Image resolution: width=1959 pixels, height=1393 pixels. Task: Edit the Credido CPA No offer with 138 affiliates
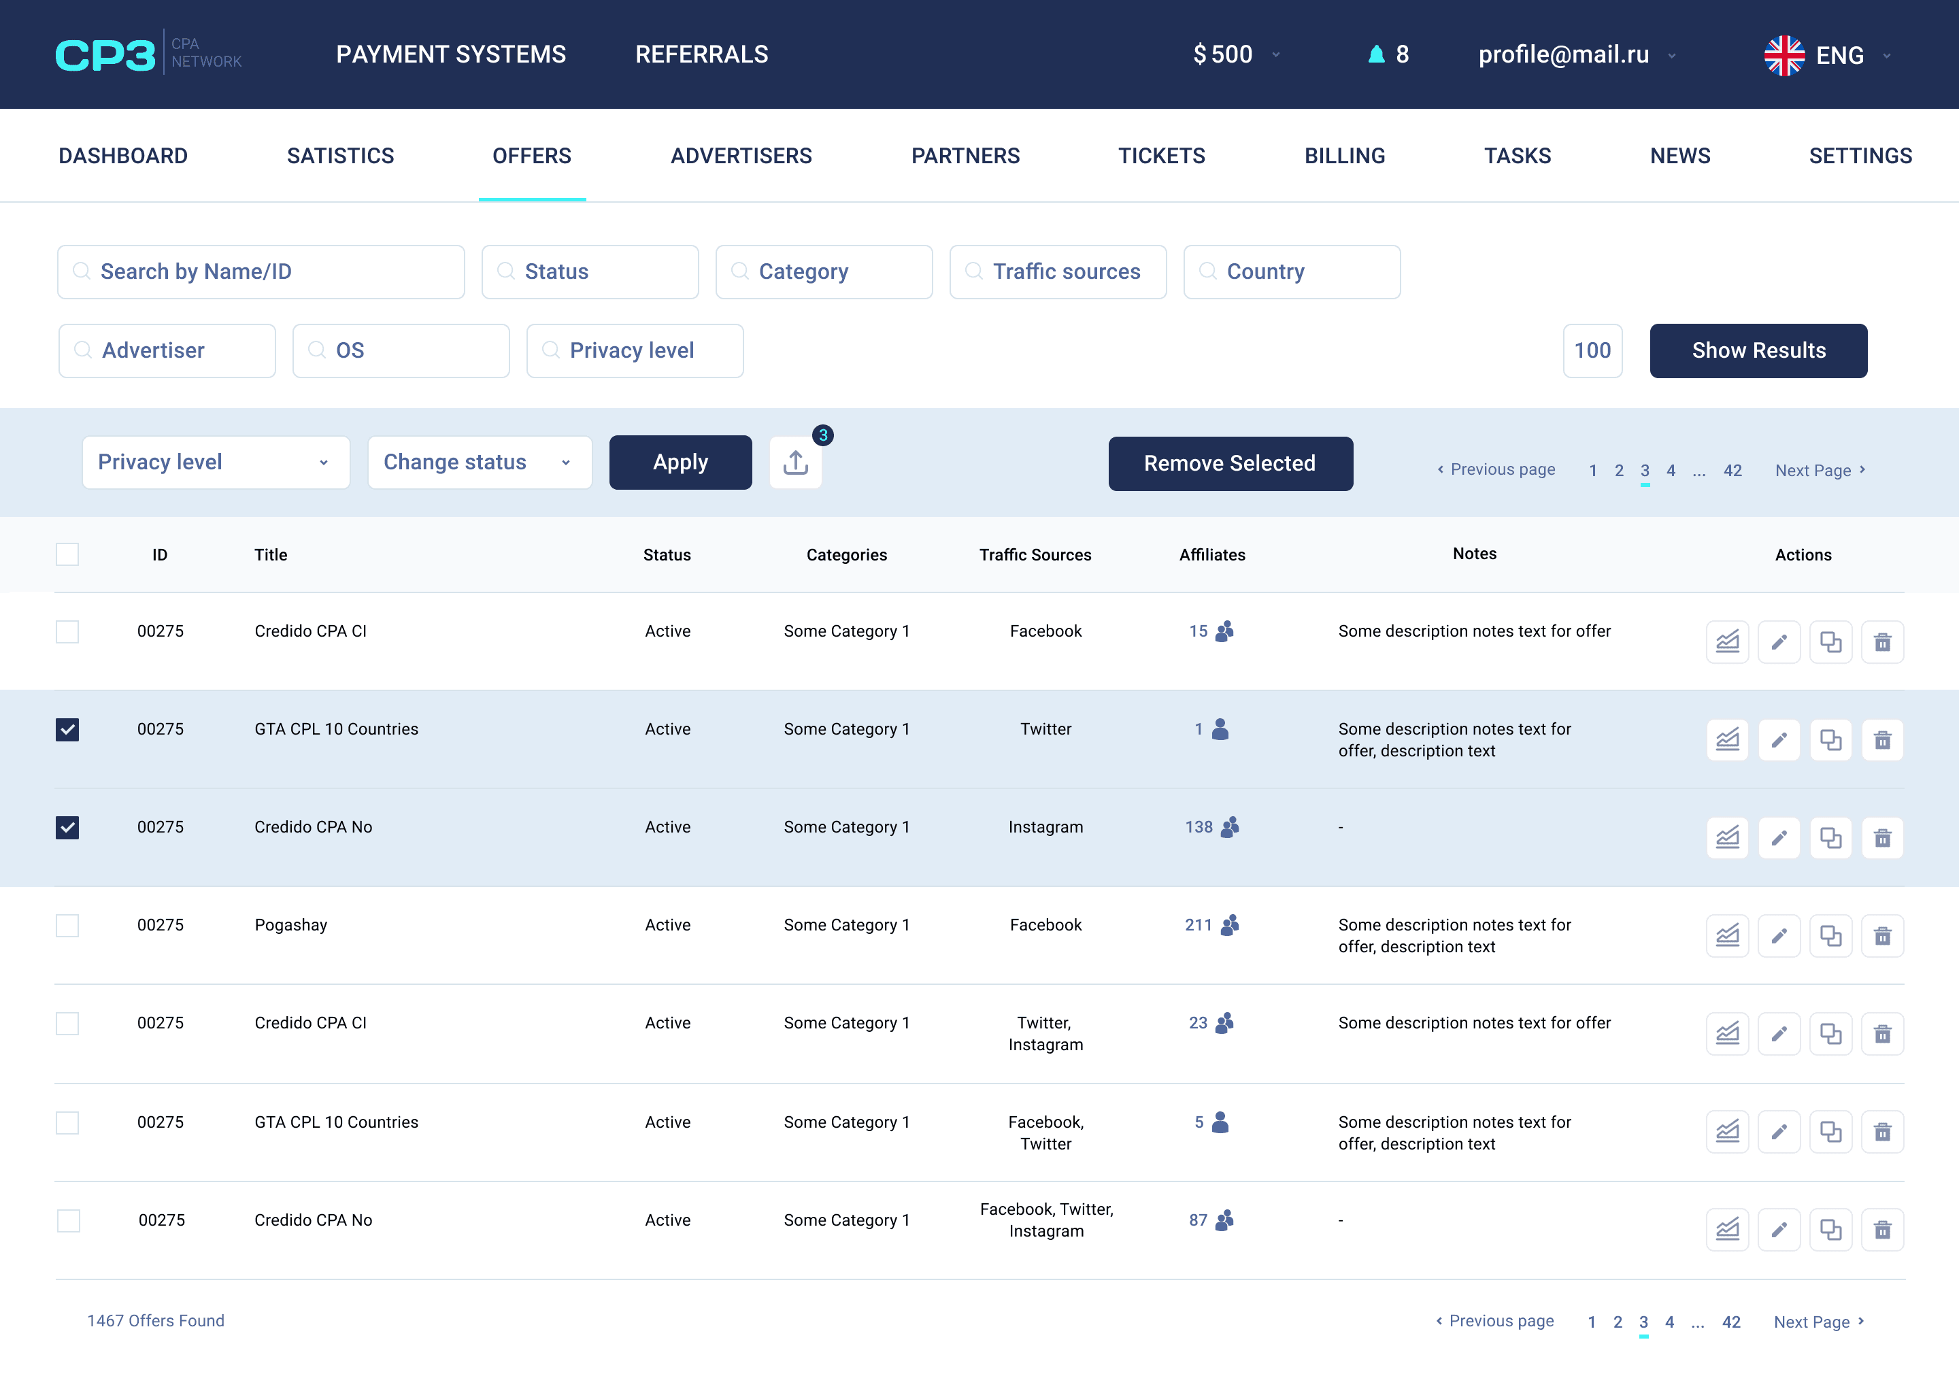click(x=1779, y=837)
